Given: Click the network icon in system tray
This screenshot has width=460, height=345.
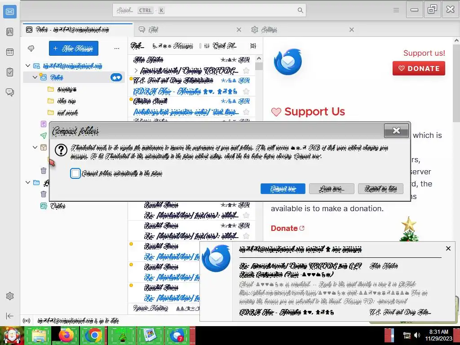Looking at the screenshot, I should tap(407, 335).
